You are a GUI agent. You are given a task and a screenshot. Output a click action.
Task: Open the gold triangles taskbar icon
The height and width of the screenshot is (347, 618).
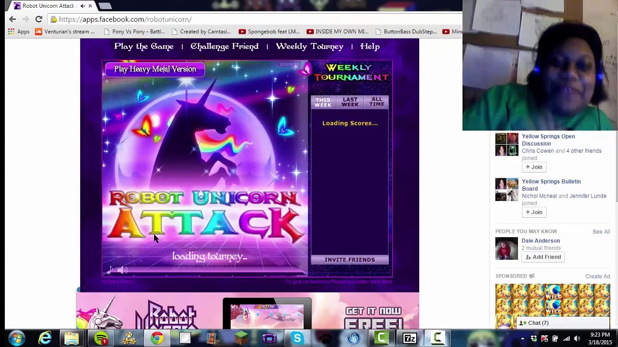click(x=129, y=338)
